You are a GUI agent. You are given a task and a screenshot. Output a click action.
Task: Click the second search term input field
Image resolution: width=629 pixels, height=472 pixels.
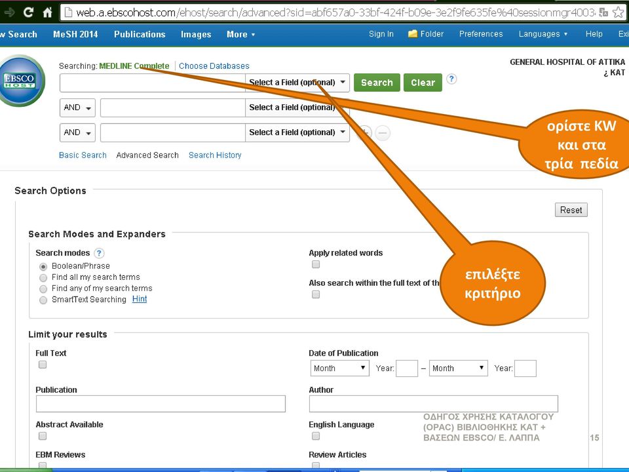[173, 108]
